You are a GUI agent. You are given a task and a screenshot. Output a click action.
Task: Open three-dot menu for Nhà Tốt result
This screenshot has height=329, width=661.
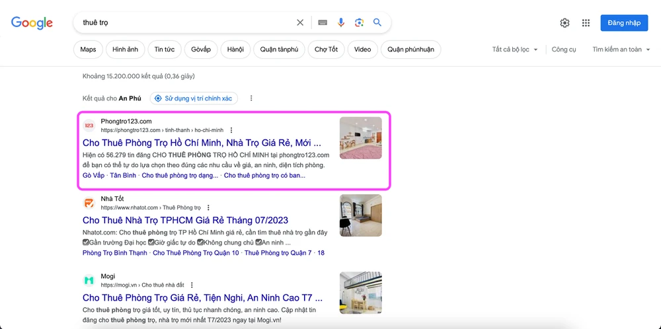coord(208,207)
